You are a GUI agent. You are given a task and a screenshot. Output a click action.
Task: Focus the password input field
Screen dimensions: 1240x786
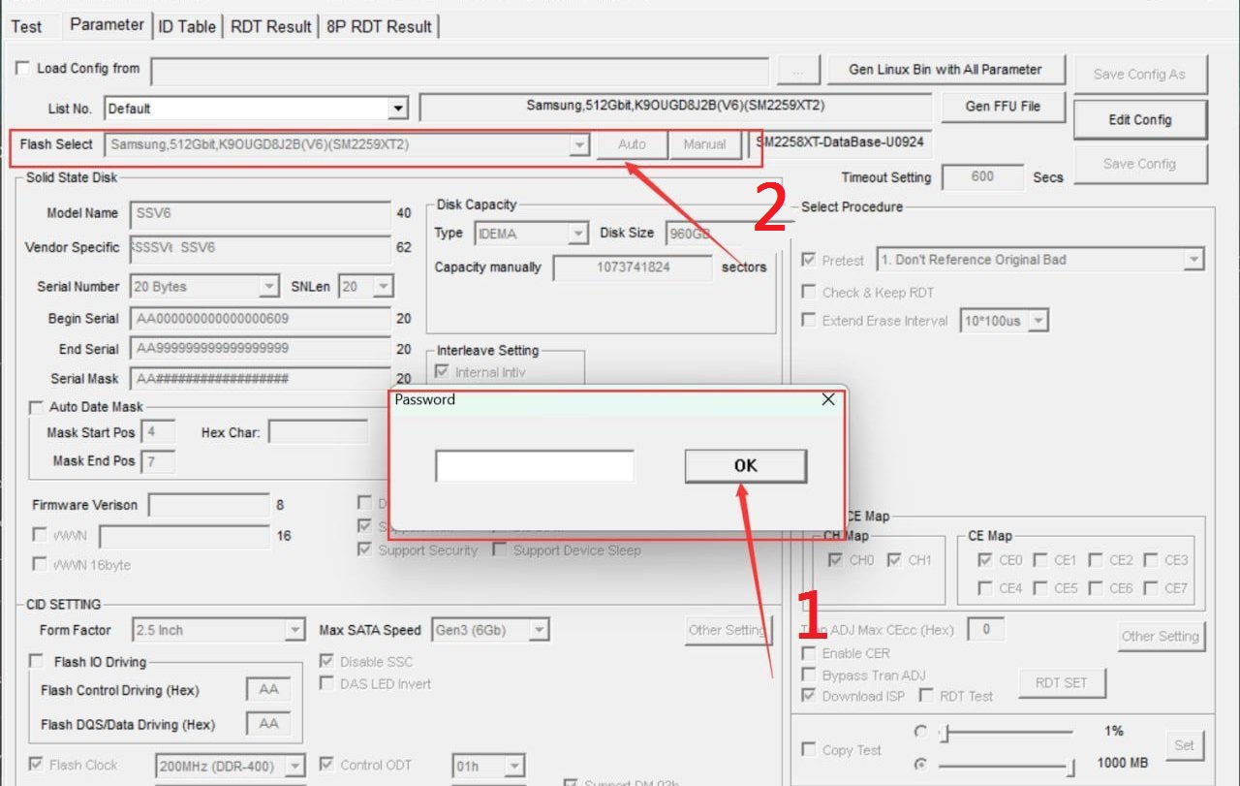(535, 466)
